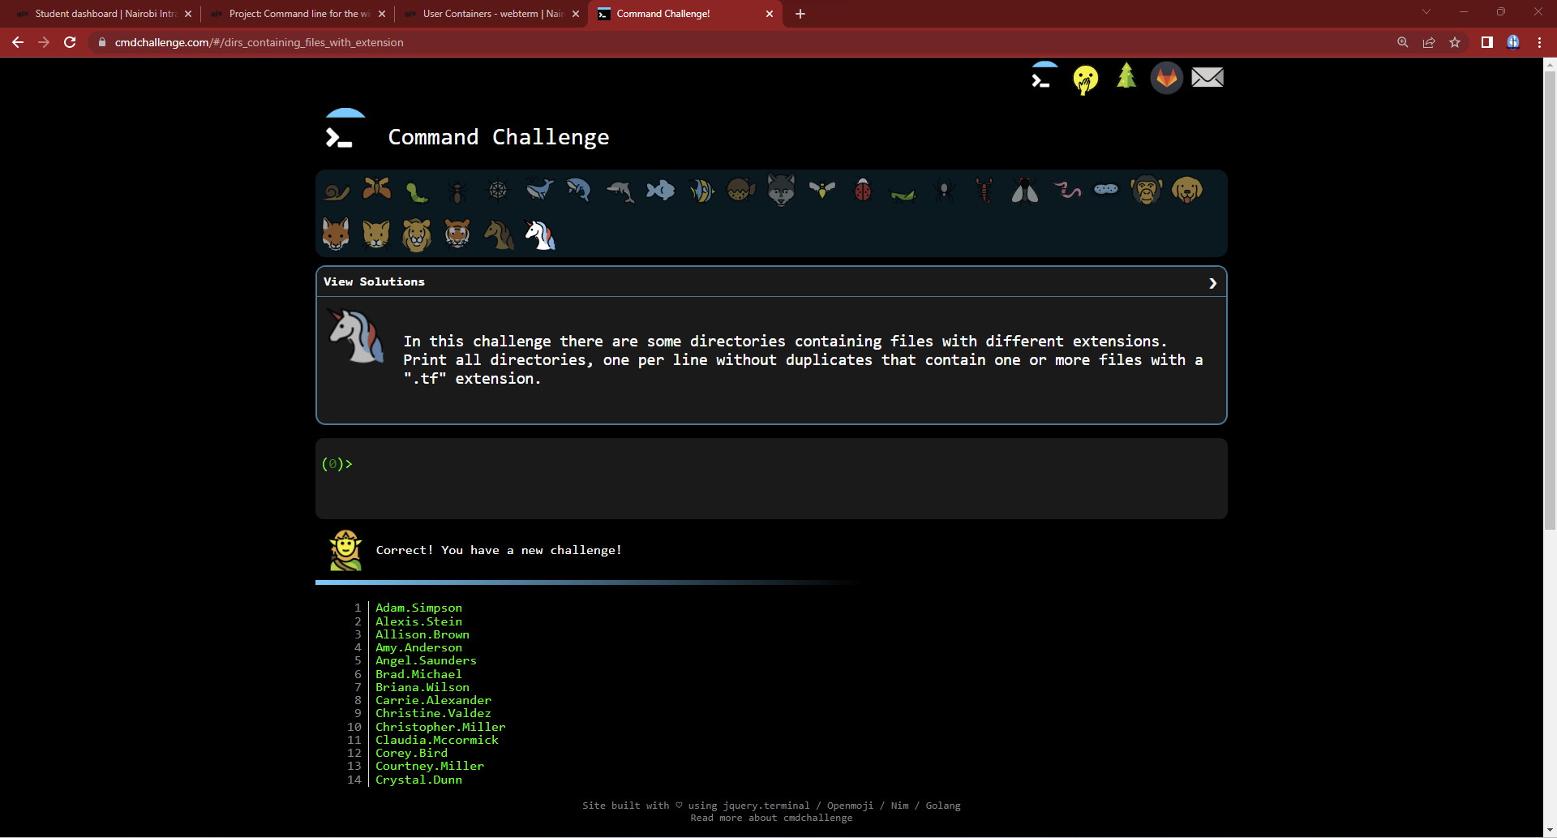The width and height of the screenshot is (1557, 838).
Task: Open the browser tabs dropdown arrow
Action: point(1426,11)
